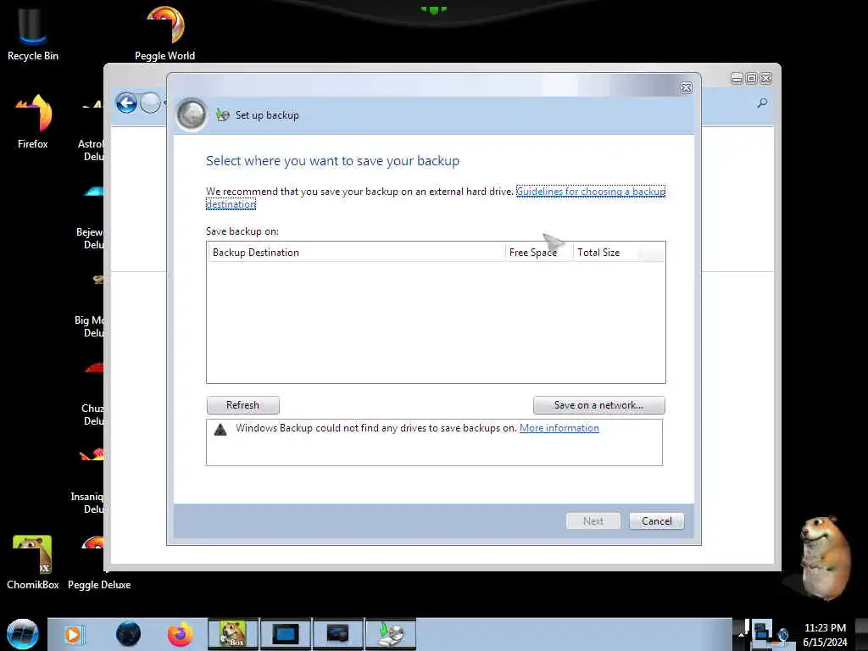The image size is (868, 651).
Task: Show hidden tray icons arrow
Action: pos(741,634)
